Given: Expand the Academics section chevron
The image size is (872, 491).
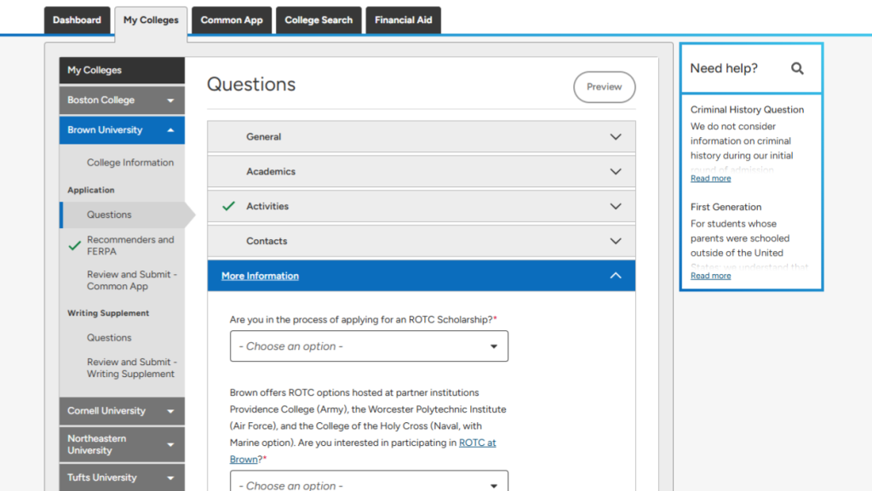Looking at the screenshot, I should [616, 172].
